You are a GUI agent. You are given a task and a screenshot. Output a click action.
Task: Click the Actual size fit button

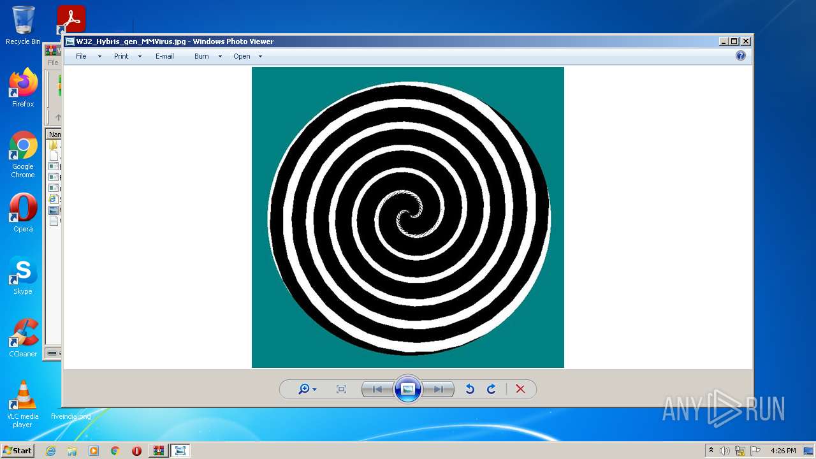pos(341,389)
